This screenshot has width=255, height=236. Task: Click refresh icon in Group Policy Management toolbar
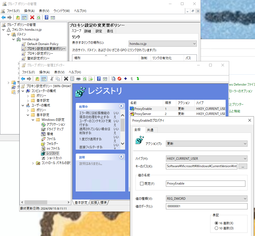pos(38,17)
